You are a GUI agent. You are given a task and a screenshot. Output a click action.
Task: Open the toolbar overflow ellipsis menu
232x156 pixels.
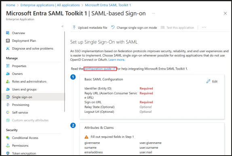pyautogui.click(x=204, y=27)
